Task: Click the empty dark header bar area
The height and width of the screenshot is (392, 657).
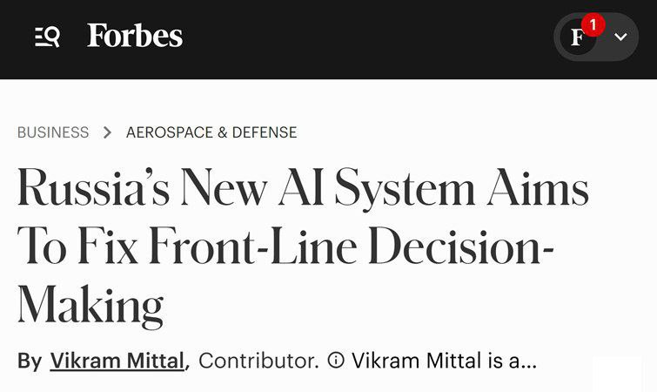Action: point(365,37)
